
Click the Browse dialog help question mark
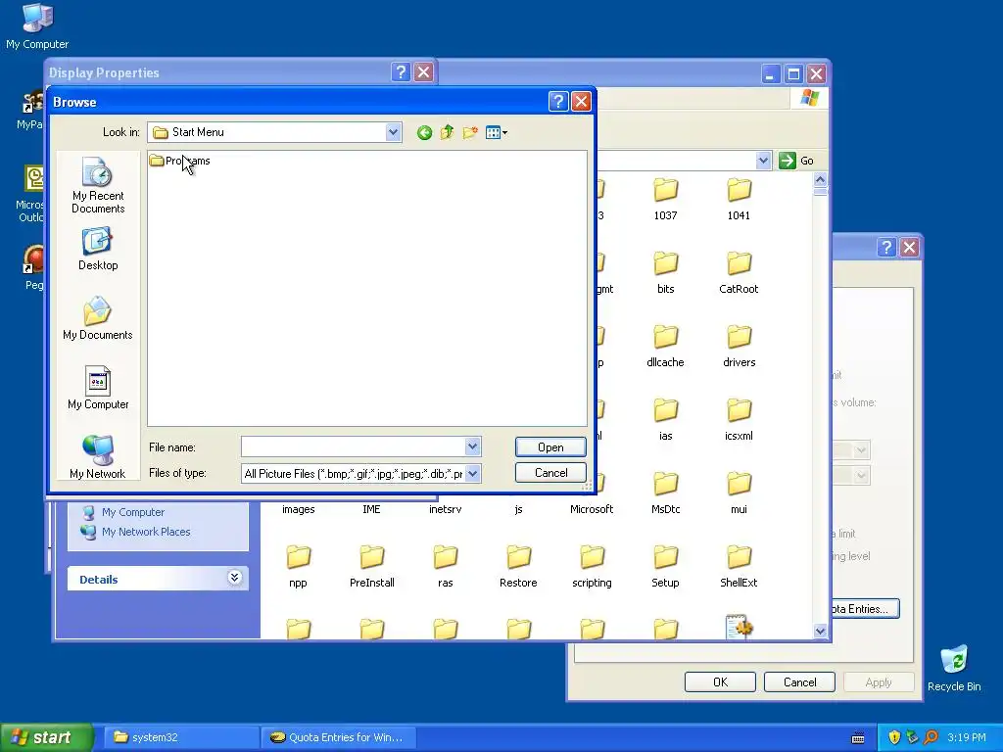tap(557, 101)
